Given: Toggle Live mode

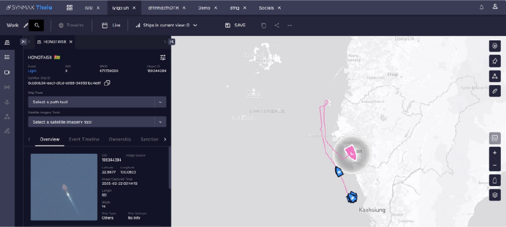Looking at the screenshot, I should click(x=111, y=25).
